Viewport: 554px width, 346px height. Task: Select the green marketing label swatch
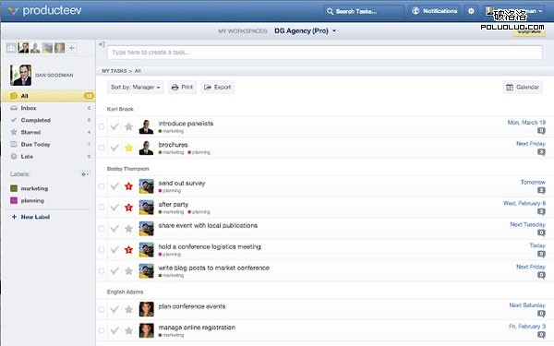(x=14, y=188)
